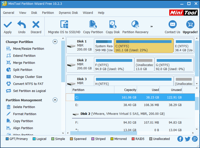
Task: Open the Twitter share icon
Action: pyautogui.click(x=187, y=139)
